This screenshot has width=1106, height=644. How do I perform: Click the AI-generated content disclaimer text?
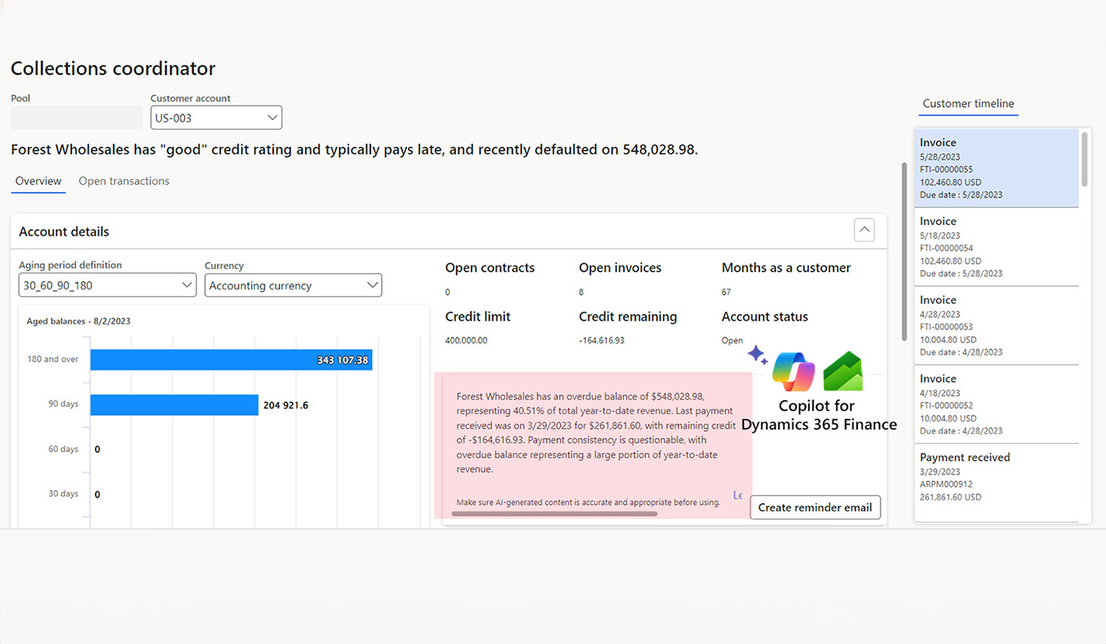point(588,503)
